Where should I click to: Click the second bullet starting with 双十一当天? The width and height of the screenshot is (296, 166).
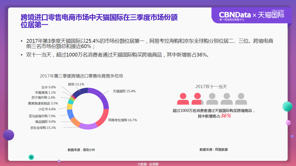click(x=118, y=55)
